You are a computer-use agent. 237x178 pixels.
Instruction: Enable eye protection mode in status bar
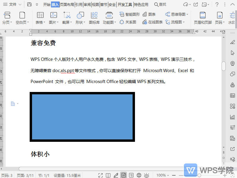coord(147,175)
